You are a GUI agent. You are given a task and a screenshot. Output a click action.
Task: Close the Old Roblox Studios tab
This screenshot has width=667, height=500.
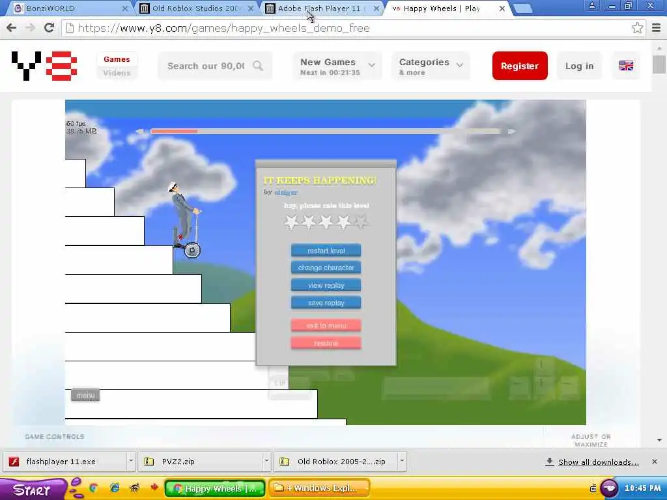[x=251, y=8]
